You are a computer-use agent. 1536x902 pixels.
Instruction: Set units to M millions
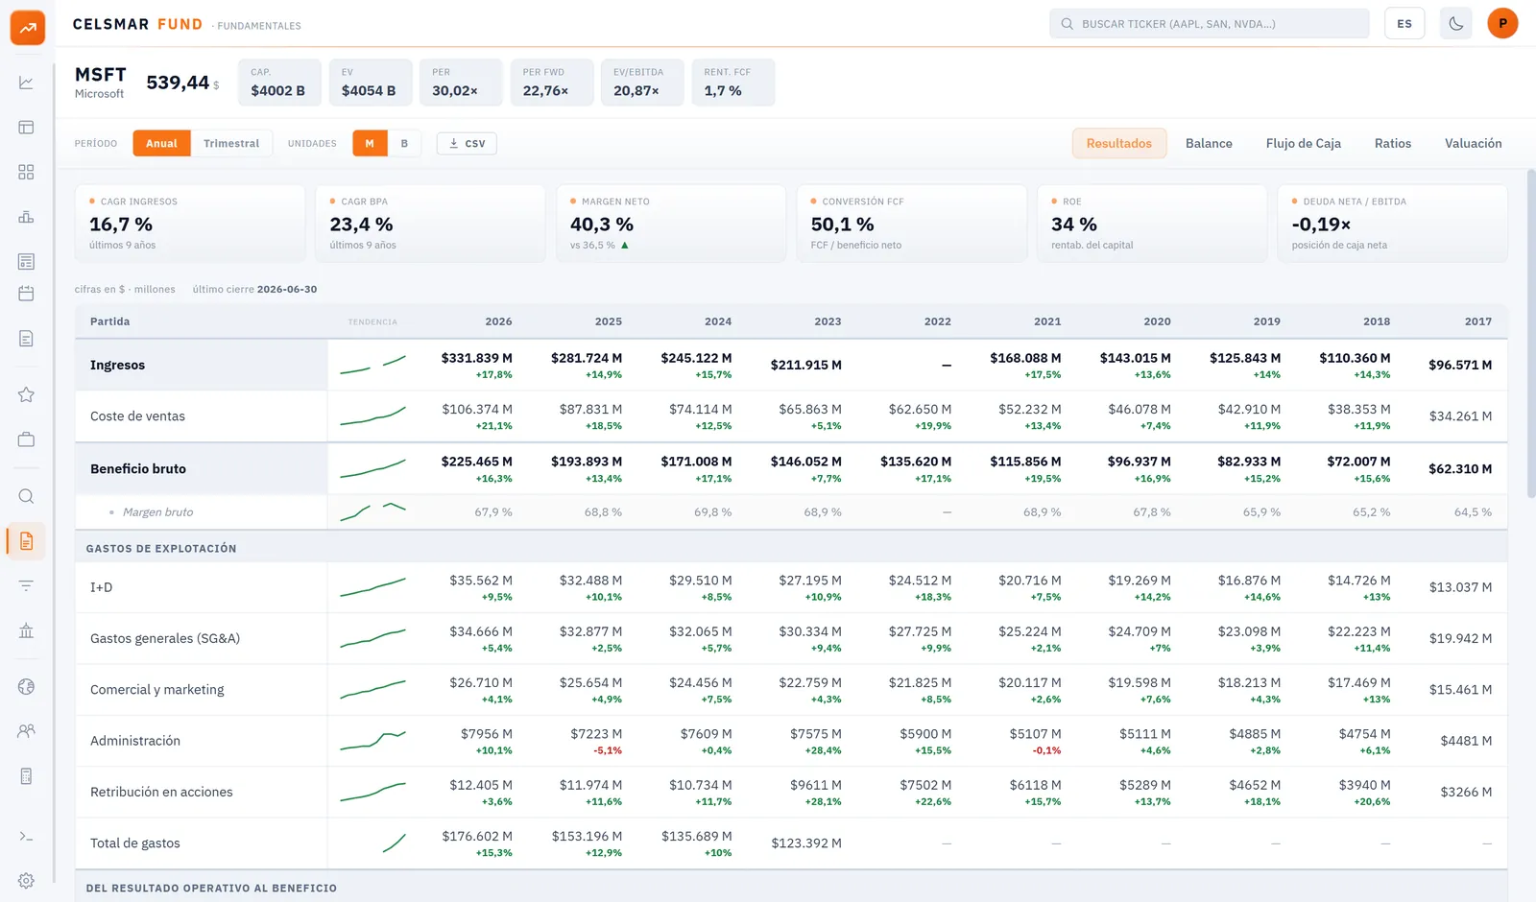click(x=370, y=143)
